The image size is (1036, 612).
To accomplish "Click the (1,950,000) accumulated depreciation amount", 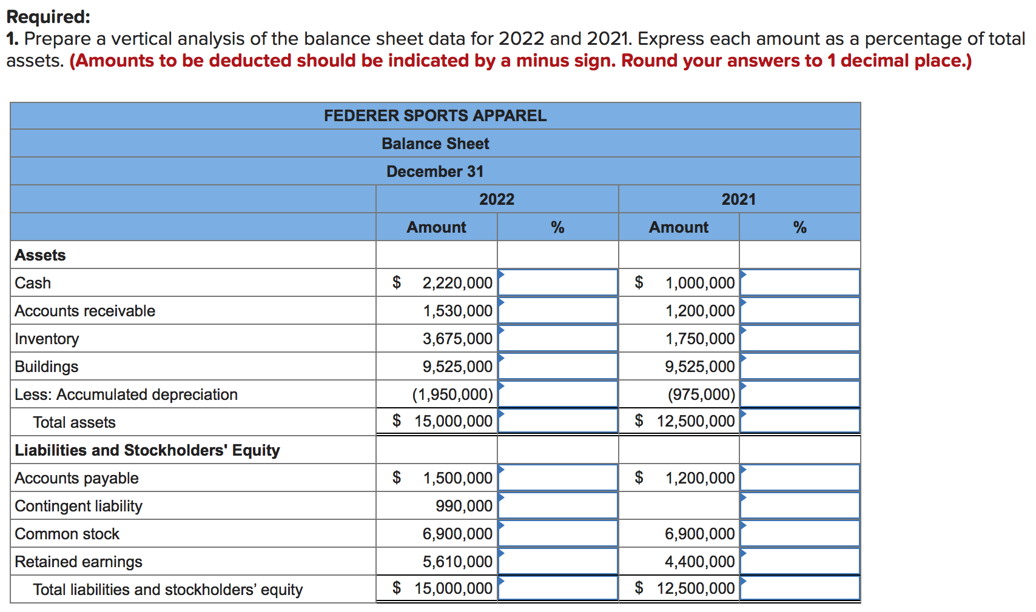I will pyautogui.click(x=452, y=394).
